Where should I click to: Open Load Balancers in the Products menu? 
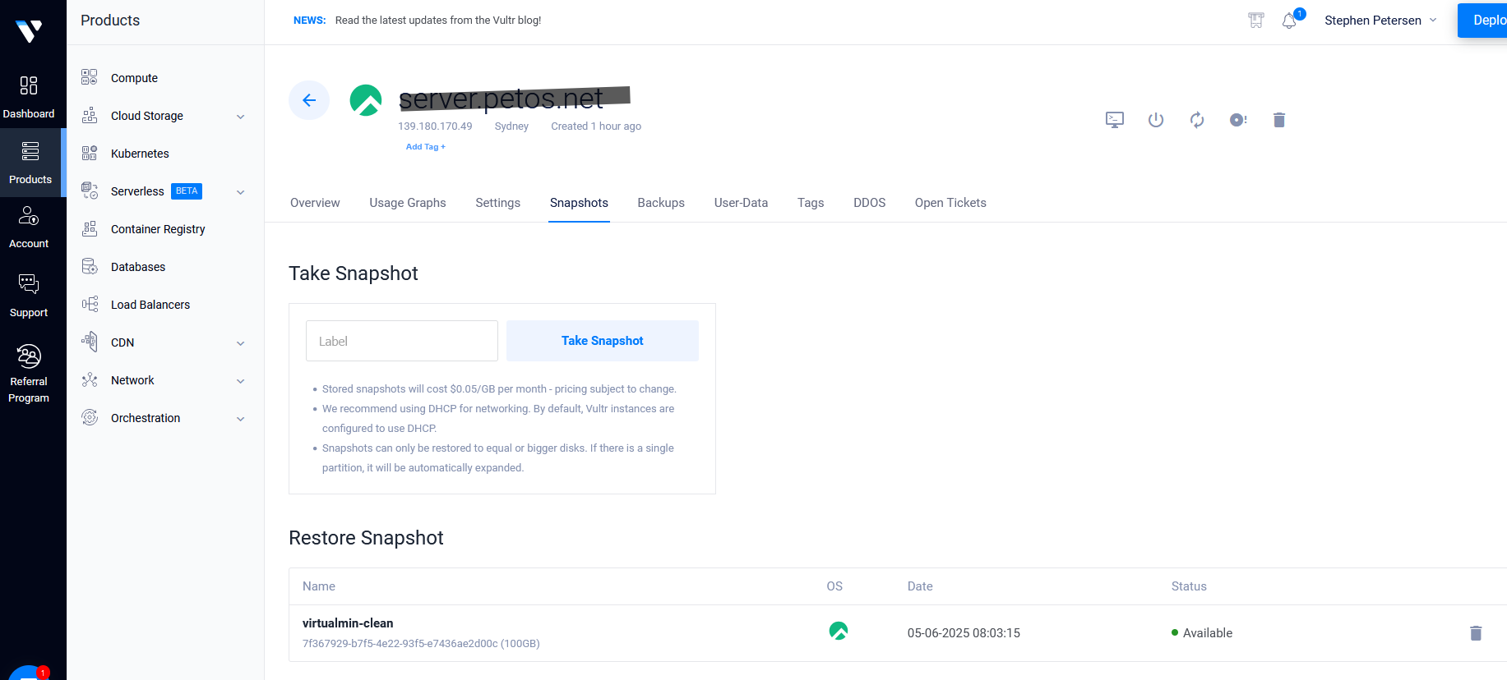click(150, 305)
